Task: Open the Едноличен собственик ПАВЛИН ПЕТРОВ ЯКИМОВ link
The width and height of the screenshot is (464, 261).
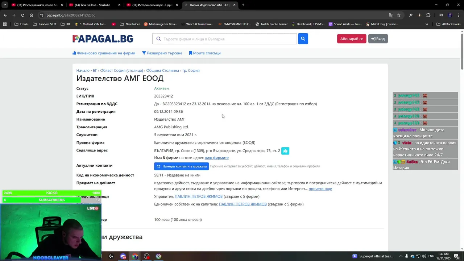Action: [x=243, y=204]
